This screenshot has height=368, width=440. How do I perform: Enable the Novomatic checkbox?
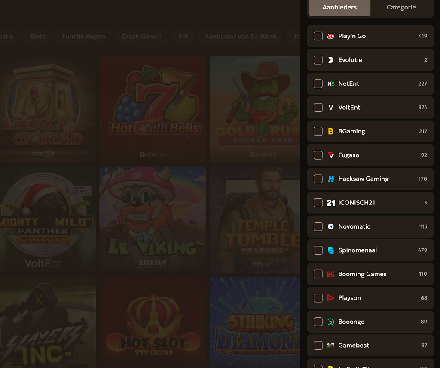click(318, 226)
